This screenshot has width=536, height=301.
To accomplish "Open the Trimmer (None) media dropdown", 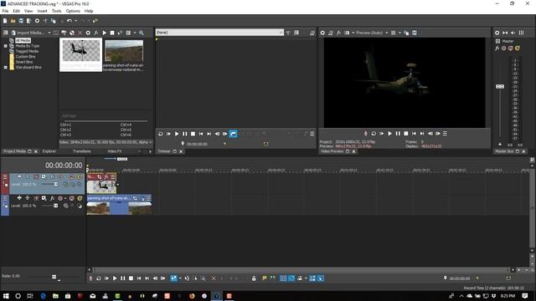I will (281, 33).
